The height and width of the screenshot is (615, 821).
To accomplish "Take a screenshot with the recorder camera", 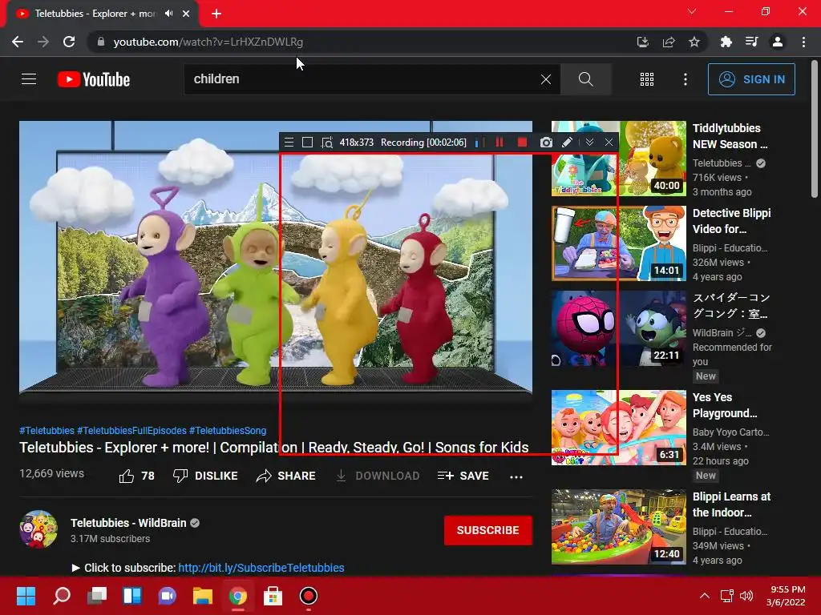I will (x=546, y=143).
